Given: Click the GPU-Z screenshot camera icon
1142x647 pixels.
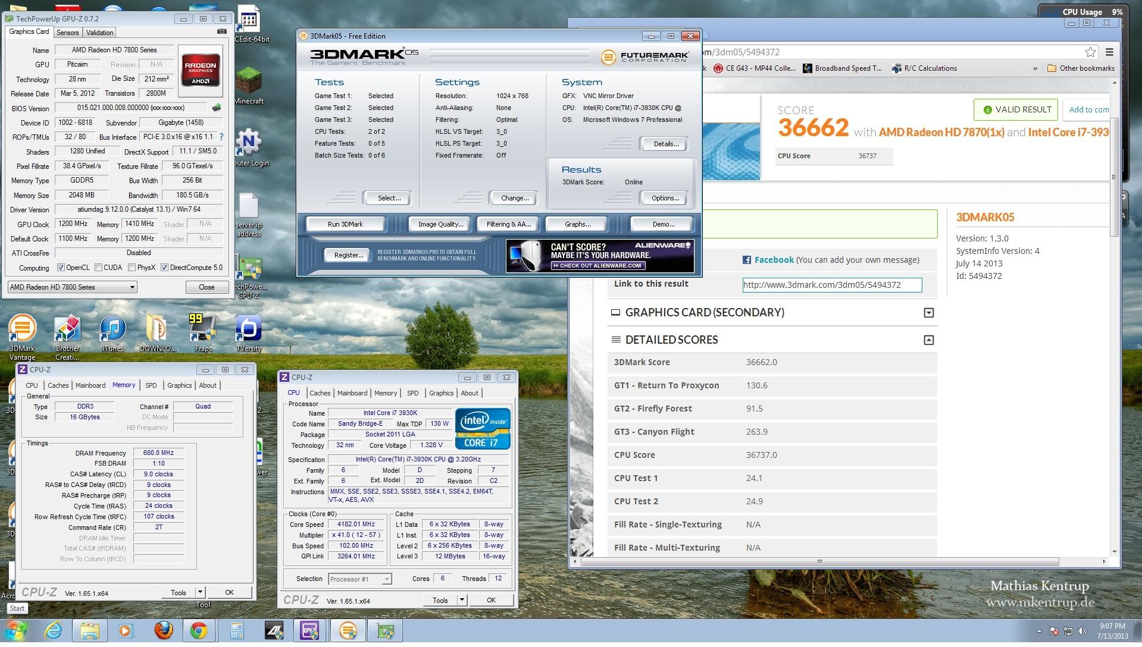Looking at the screenshot, I should click(222, 32).
